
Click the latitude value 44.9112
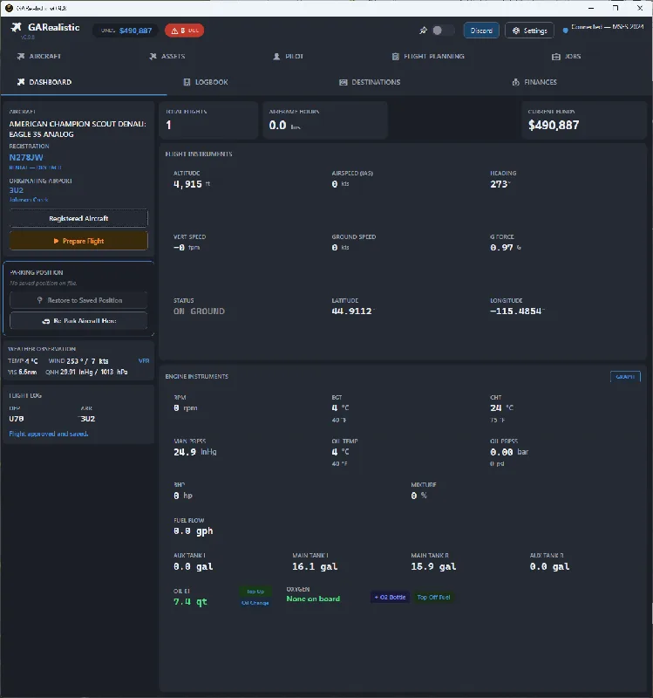(352, 311)
